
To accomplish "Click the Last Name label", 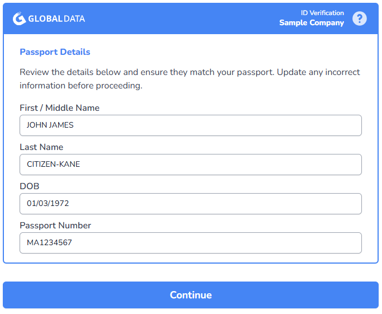I will pyautogui.click(x=41, y=147).
